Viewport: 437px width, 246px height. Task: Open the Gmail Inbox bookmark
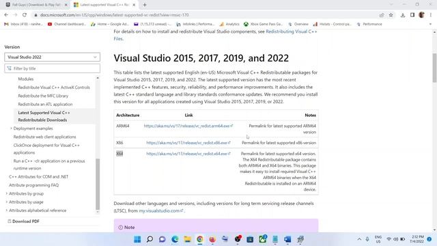point(23,25)
